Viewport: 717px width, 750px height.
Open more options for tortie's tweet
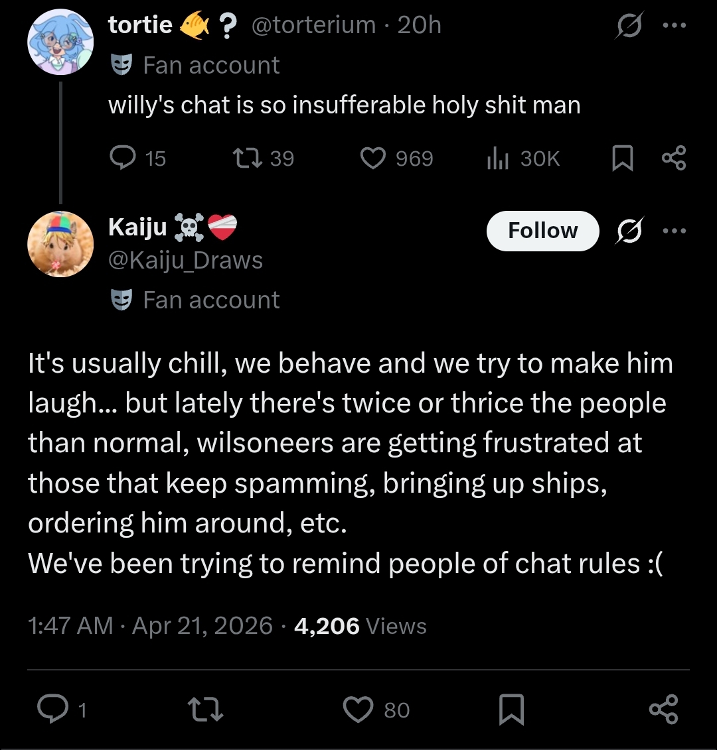point(675,27)
